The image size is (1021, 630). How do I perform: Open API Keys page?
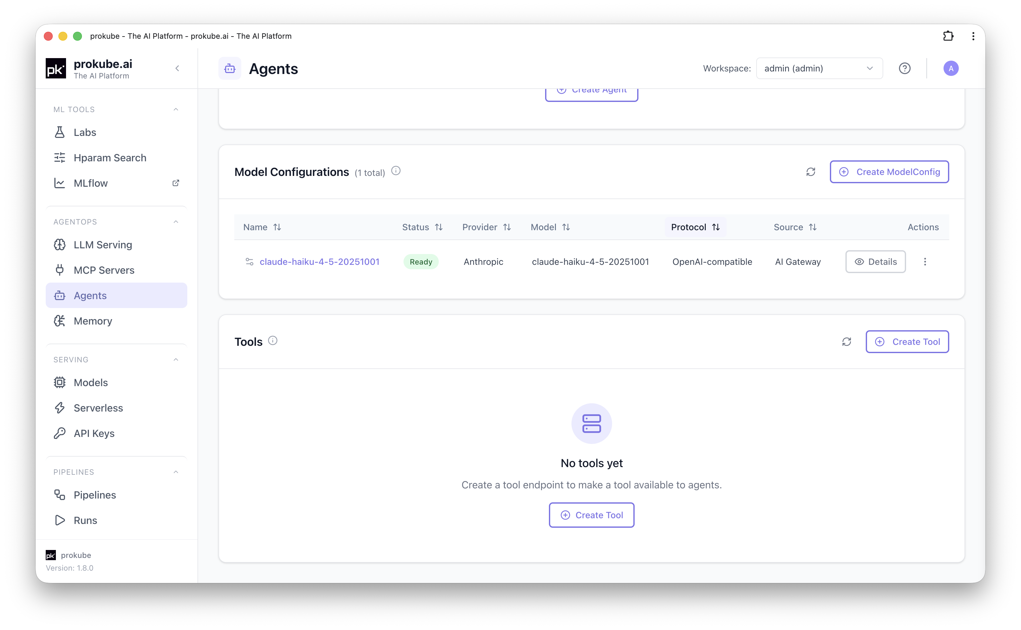click(116, 433)
